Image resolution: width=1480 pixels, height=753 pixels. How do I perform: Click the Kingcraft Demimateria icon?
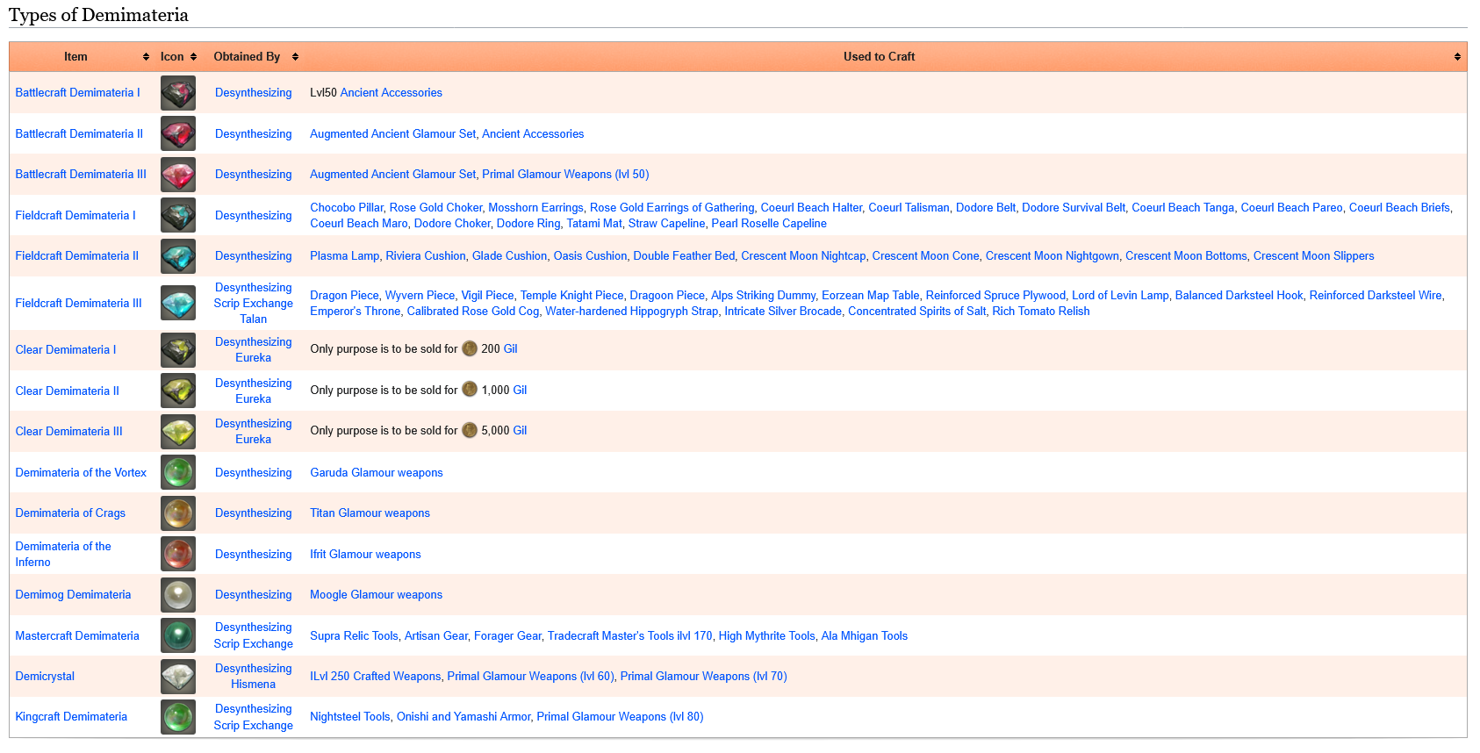178,717
